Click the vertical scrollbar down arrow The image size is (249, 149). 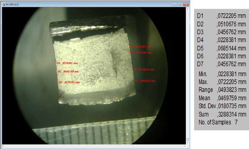click(187, 143)
